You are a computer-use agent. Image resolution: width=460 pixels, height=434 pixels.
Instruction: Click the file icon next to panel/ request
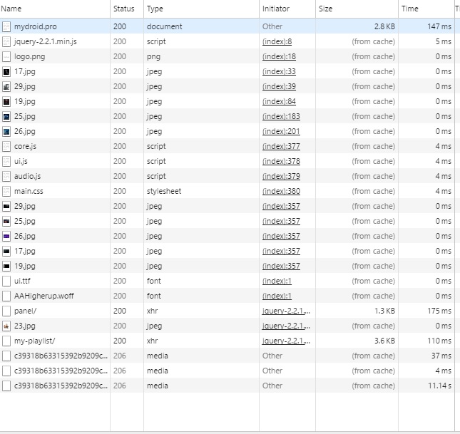(6, 311)
